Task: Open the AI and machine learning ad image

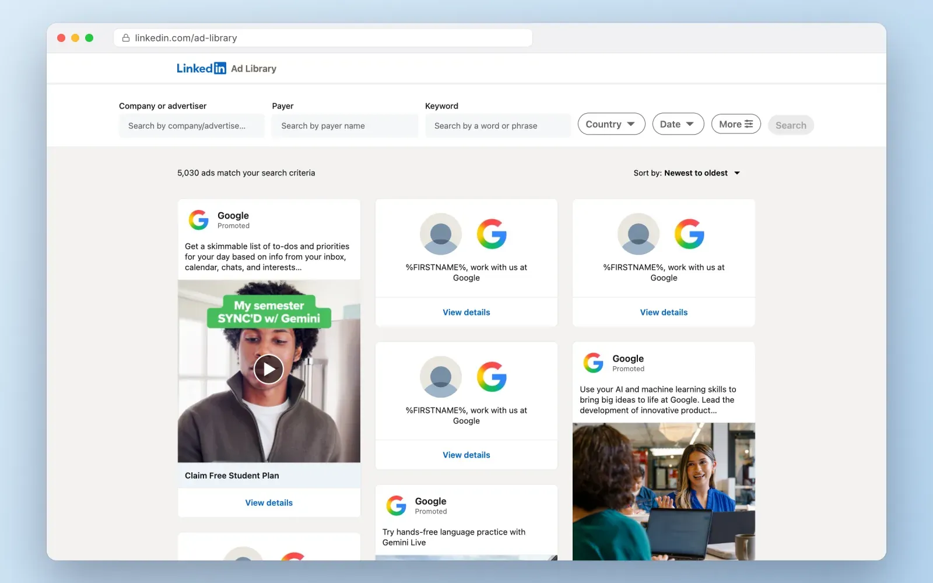Action: coord(664,491)
